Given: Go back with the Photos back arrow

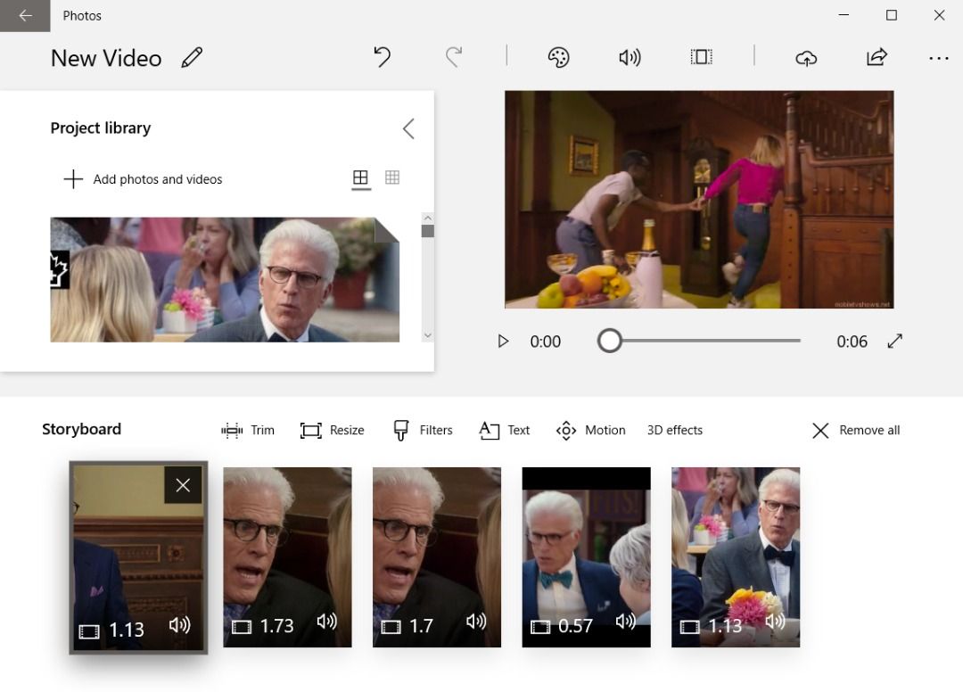Looking at the screenshot, I should [x=25, y=15].
